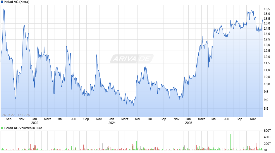The image size is (275, 153).
Task: Click the 13,5 price axis label
Action: coord(267,40)
